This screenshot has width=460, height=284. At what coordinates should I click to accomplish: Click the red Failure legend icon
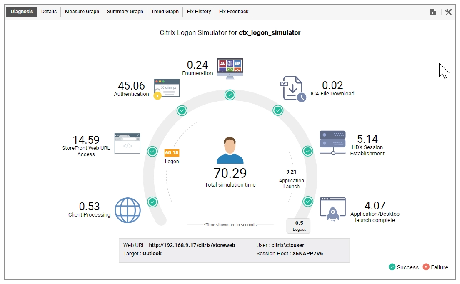tap(426, 267)
